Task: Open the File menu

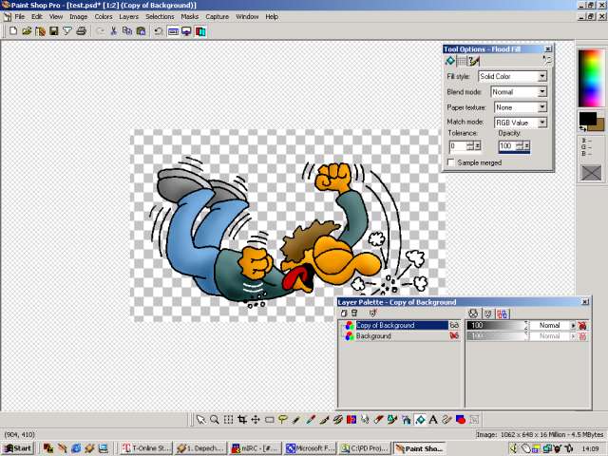Action: click(19, 17)
